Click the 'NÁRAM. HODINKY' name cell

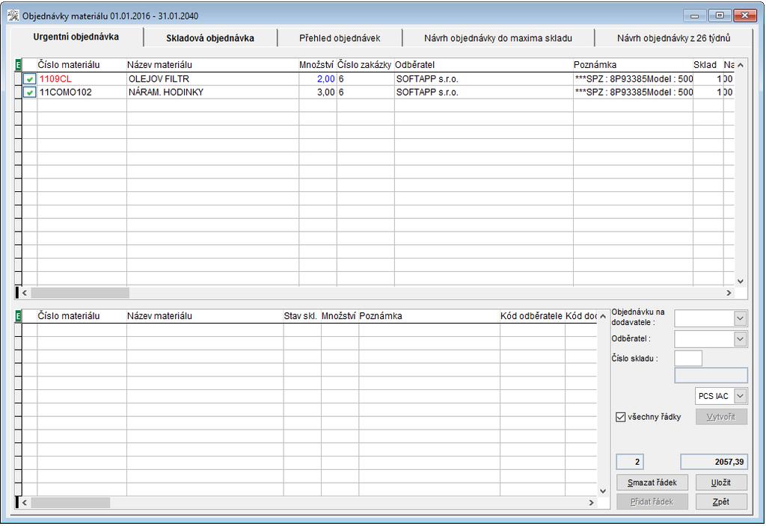213,92
